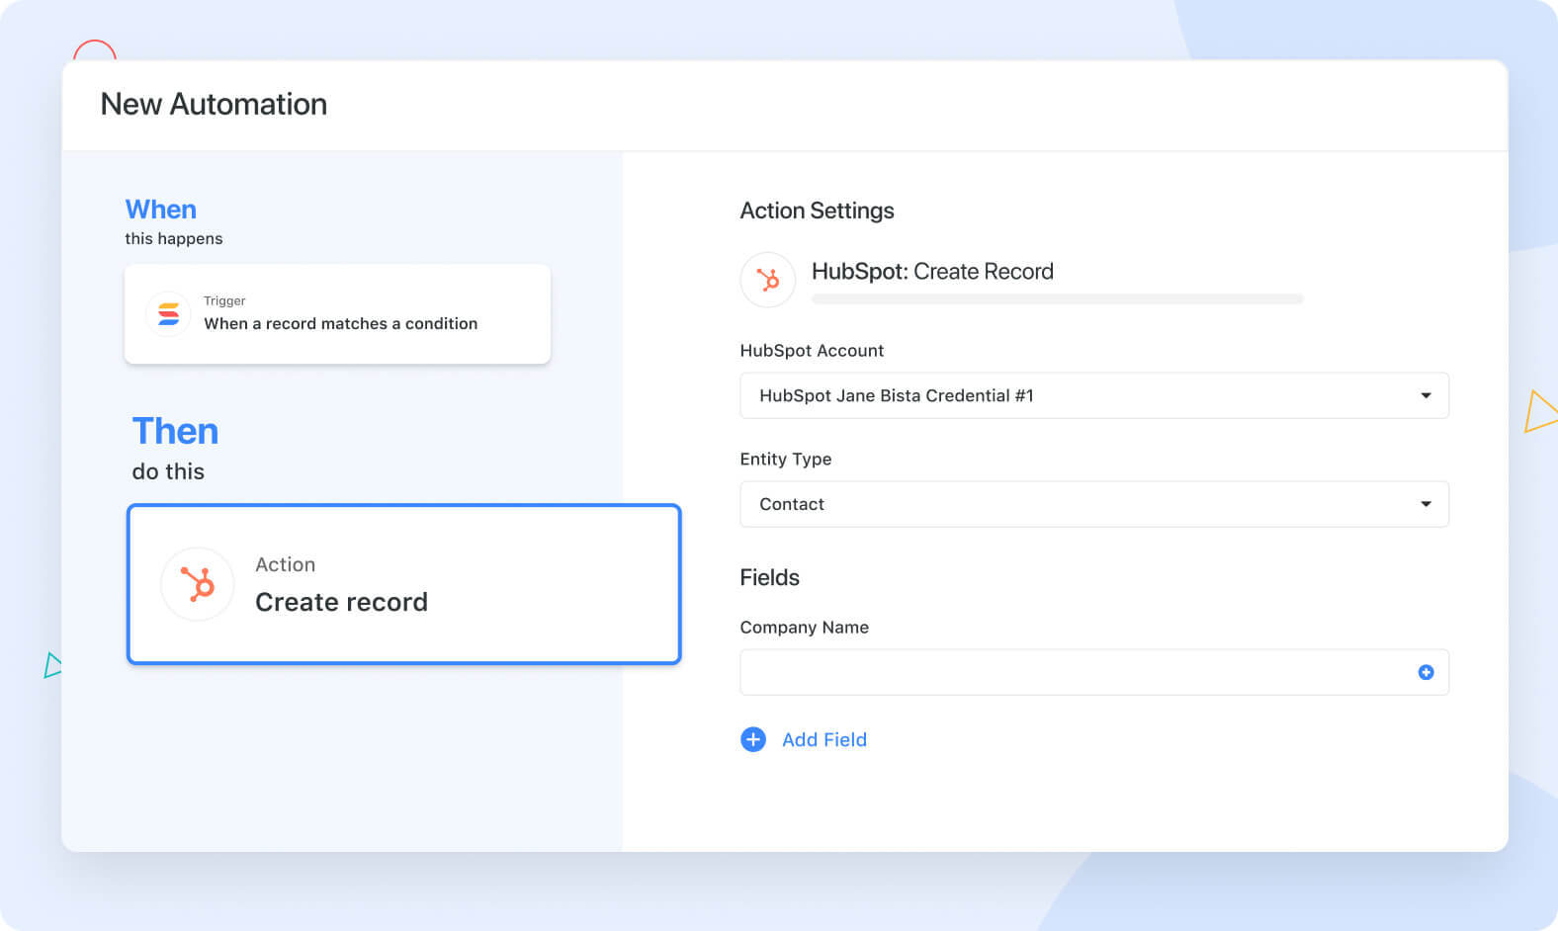The width and height of the screenshot is (1558, 931).
Task: Click the Then heading text
Action: (175, 432)
